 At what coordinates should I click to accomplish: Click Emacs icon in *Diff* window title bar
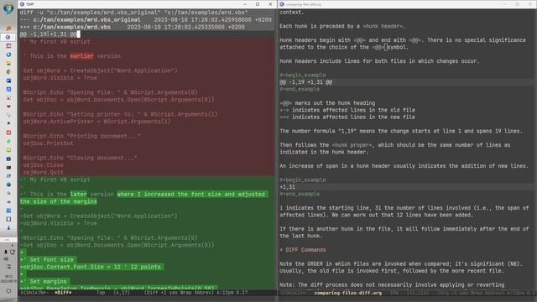pos(22,4)
